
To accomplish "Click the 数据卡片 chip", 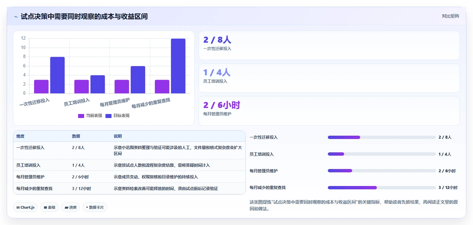I will coord(95,207).
